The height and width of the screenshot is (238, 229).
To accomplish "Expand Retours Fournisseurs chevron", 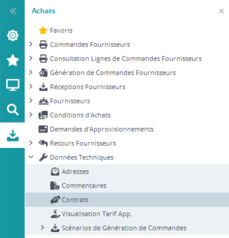I will click(31, 143).
